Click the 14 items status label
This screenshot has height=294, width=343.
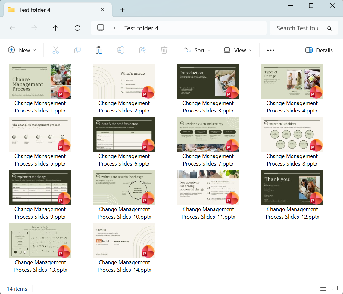tap(17, 289)
